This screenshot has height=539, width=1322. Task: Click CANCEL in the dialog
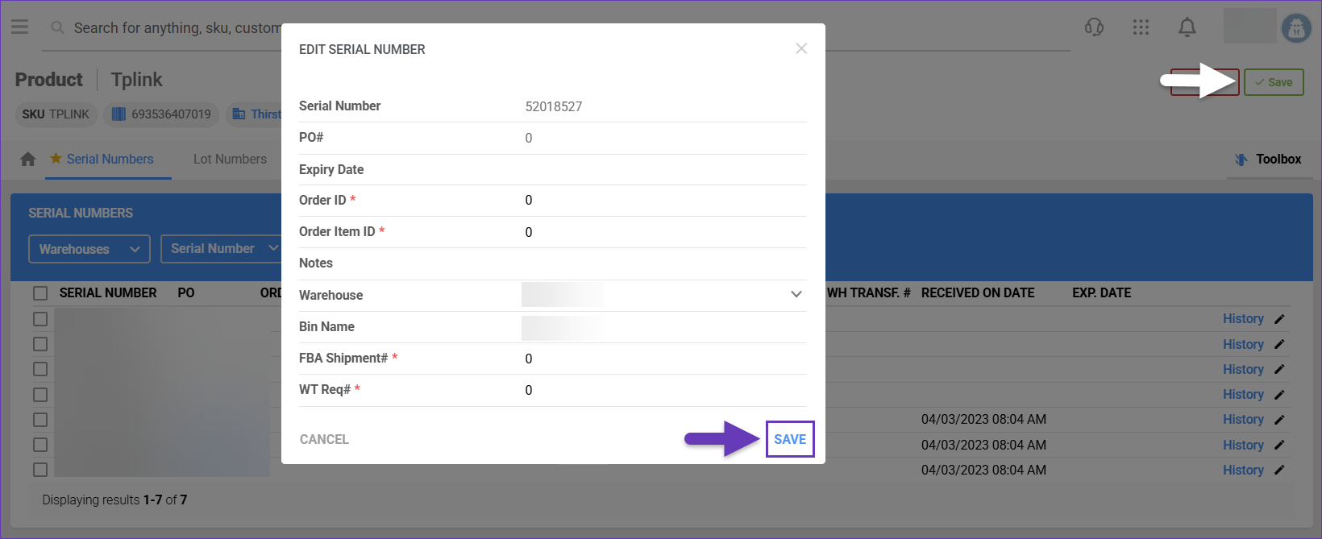point(324,439)
